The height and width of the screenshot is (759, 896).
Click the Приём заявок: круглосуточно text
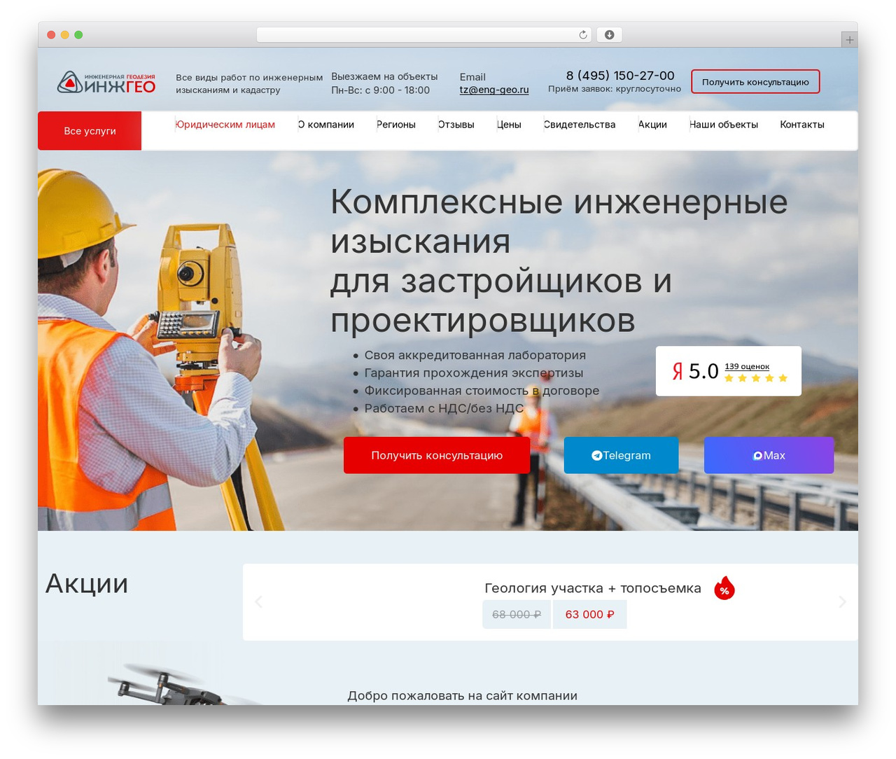(615, 89)
